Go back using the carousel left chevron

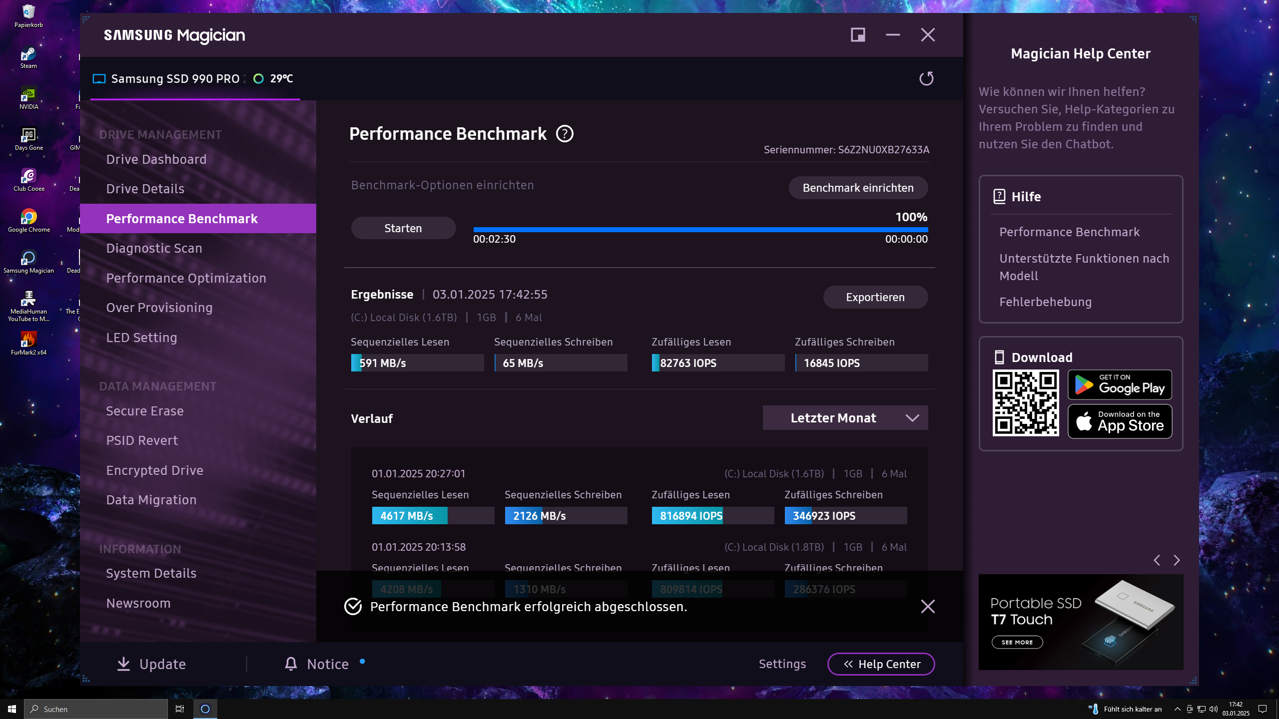pos(1157,560)
